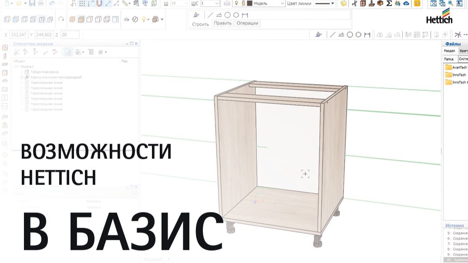The height and width of the screenshot is (263, 468).
Task: Open the first InnoTech folder in Файлы panel
Action: tap(456, 75)
